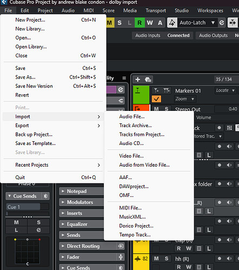This screenshot has height=270, width=239.
Task: Click the Direct Routing section icon
Action: point(121,246)
